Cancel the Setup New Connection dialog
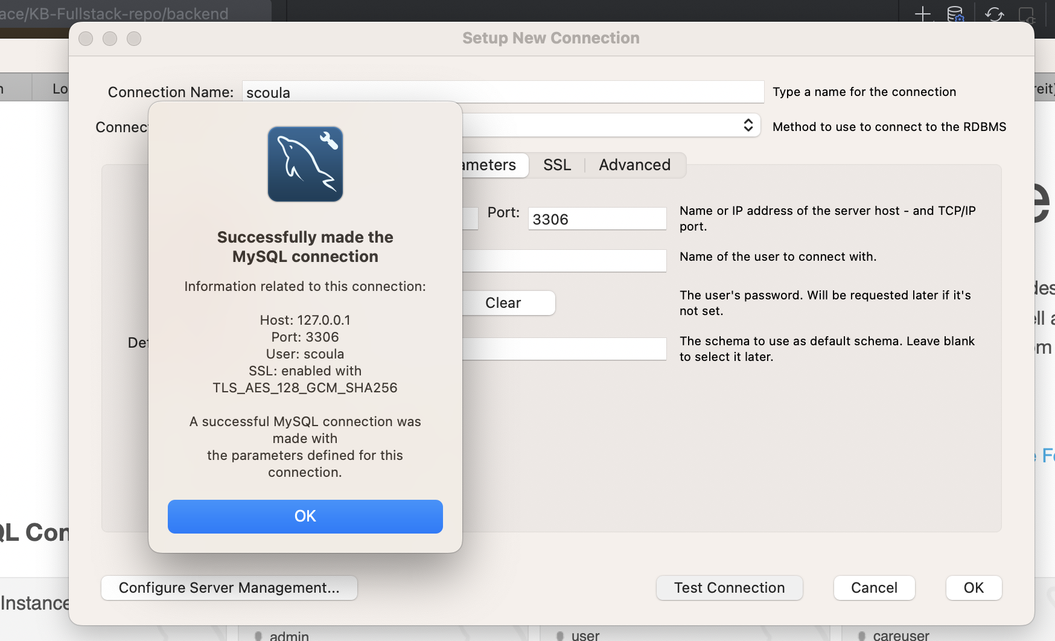1055x641 pixels. 874,588
